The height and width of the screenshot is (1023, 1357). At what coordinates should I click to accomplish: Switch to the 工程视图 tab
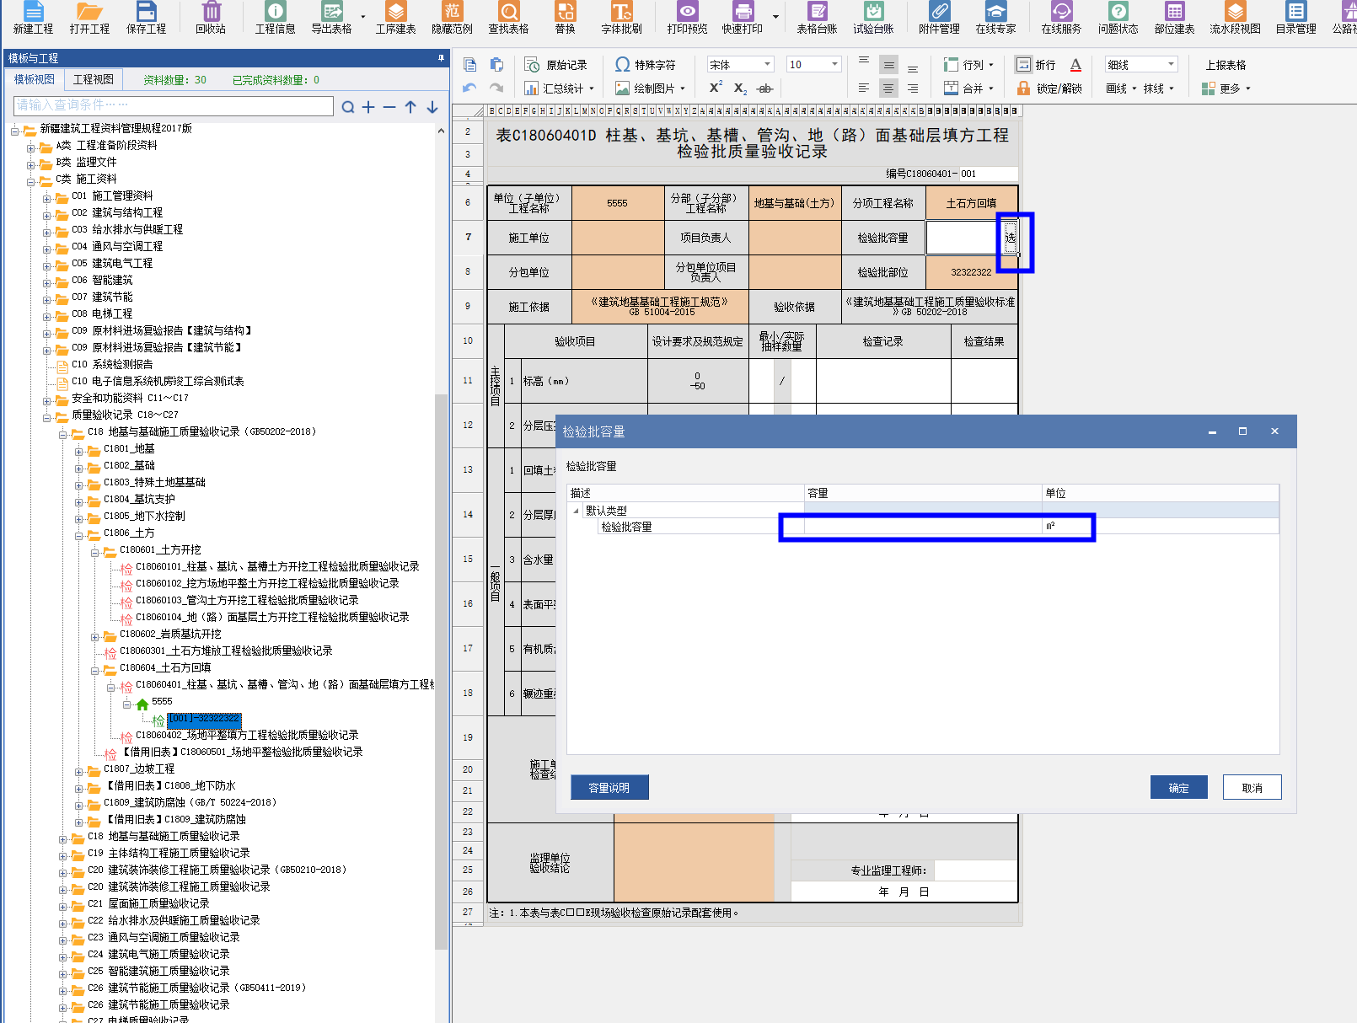93,79
